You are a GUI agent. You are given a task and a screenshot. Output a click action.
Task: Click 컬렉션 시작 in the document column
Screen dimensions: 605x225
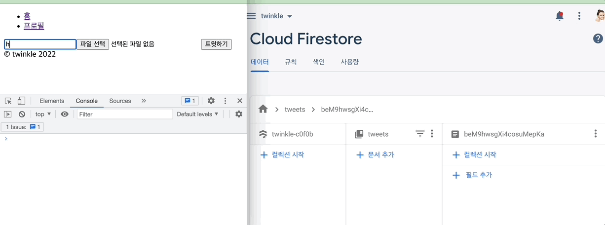(474, 155)
